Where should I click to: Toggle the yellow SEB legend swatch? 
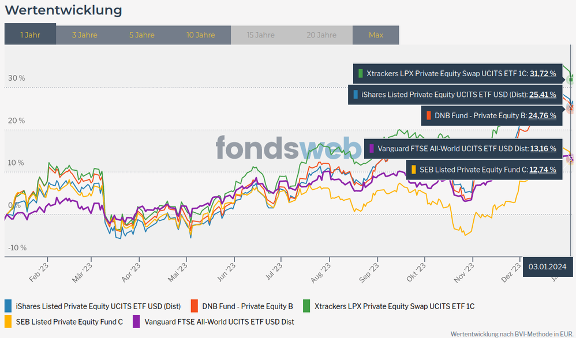tap(8, 322)
